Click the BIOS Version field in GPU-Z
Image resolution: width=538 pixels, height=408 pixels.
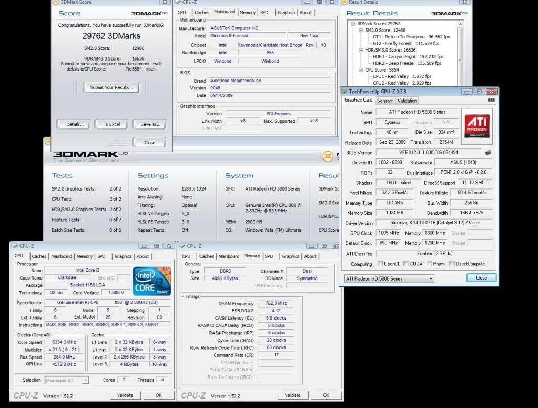(428, 152)
